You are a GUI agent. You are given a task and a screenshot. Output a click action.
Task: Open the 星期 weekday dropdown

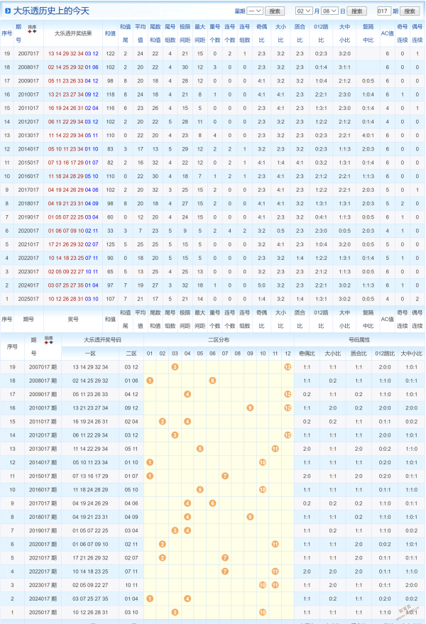tap(255, 11)
